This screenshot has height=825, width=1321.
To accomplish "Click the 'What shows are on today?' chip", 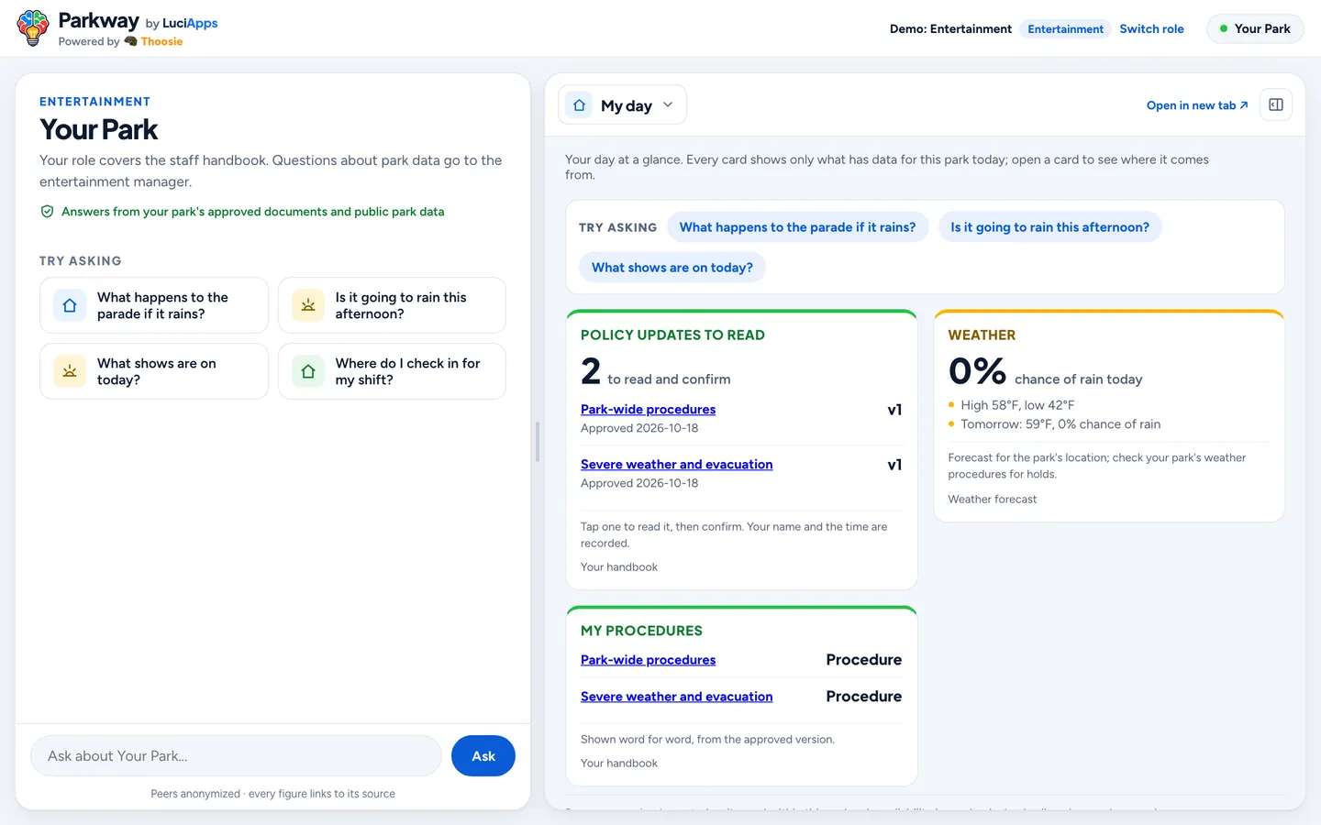I will point(672,268).
